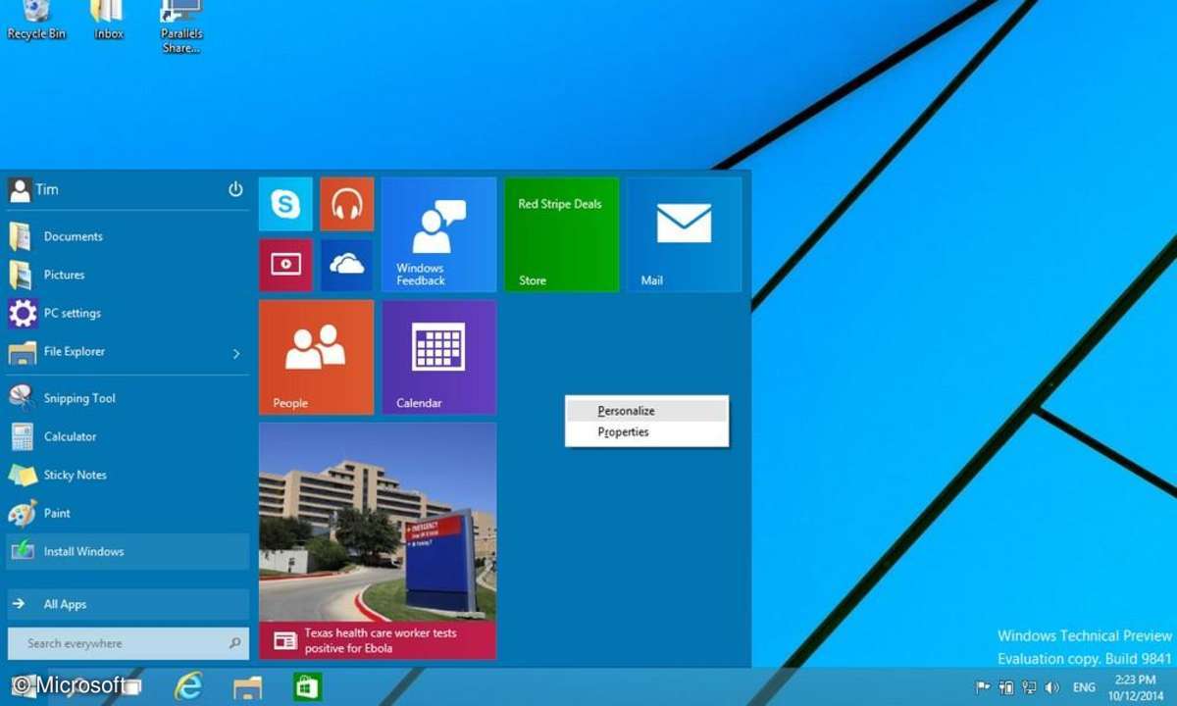
Task: Open Documents from the Start menu
Action: pyautogui.click(x=128, y=236)
